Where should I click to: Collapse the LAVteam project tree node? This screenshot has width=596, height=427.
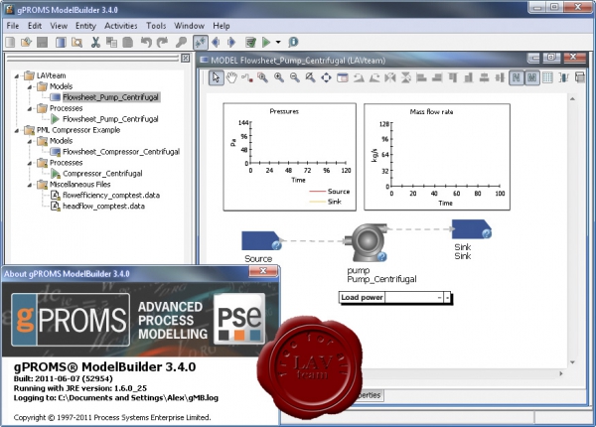[x=16, y=76]
